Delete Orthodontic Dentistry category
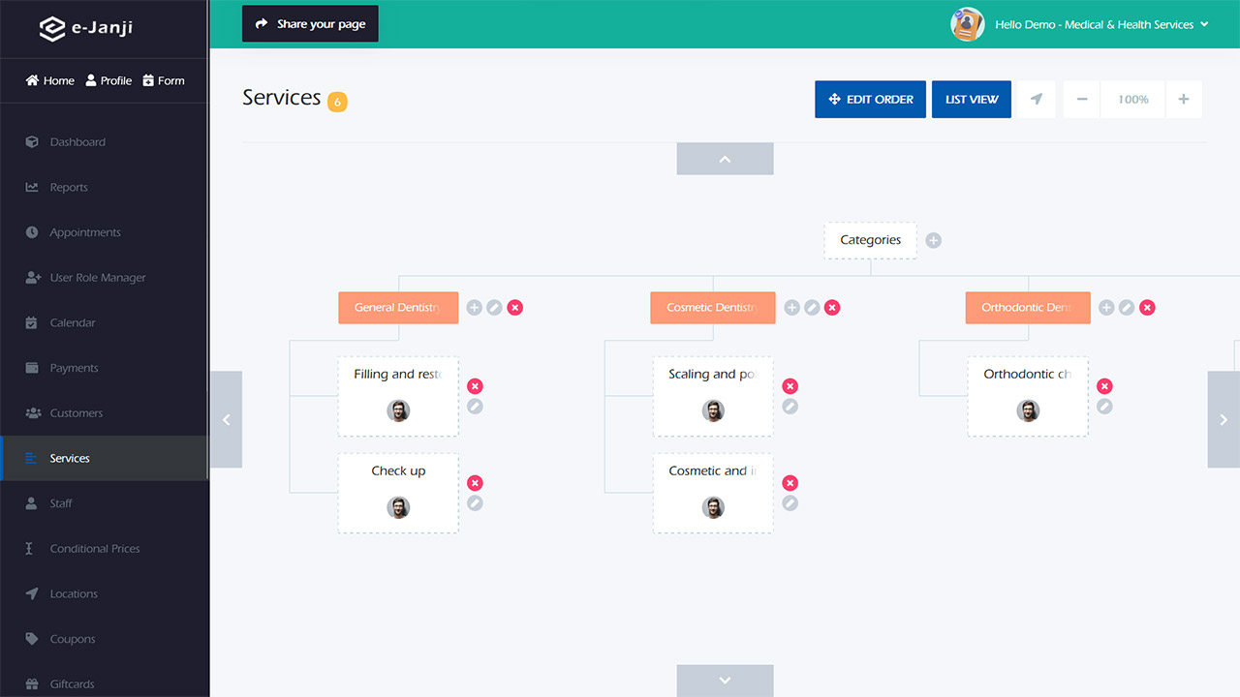 coord(1147,307)
